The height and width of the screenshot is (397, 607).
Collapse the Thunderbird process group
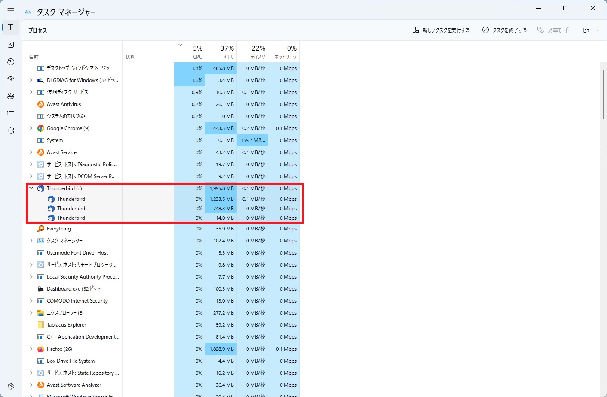(31, 188)
